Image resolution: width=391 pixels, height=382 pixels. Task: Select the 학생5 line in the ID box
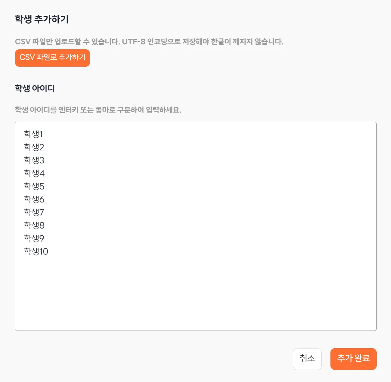pyautogui.click(x=34, y=186)
